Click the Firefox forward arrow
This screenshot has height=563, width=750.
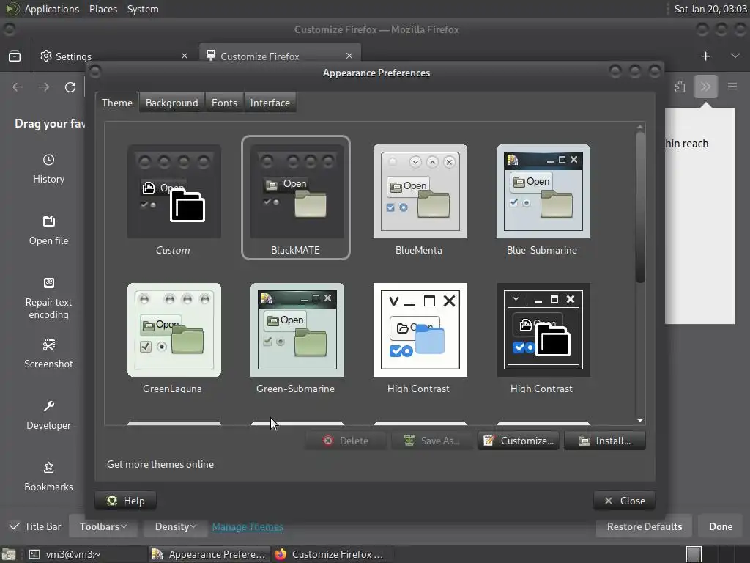pos(44,87)
